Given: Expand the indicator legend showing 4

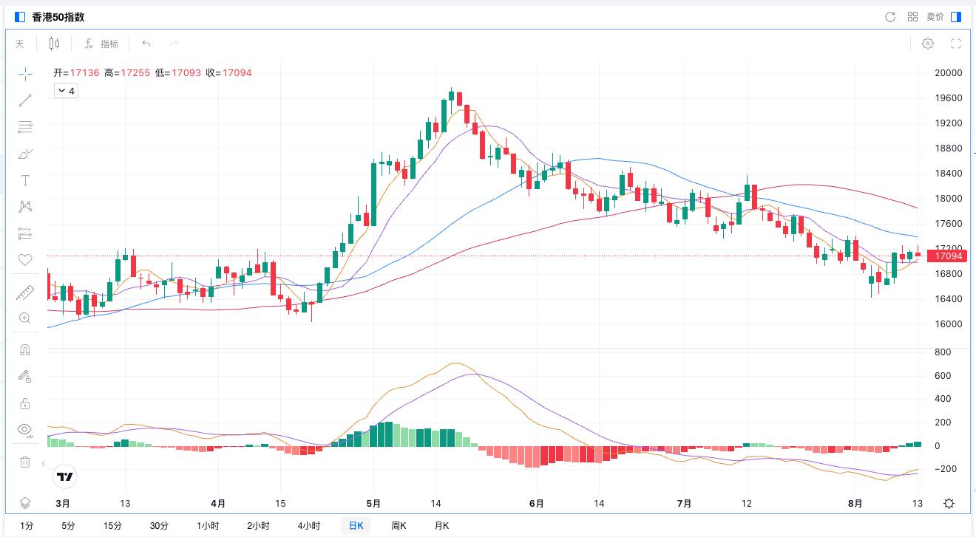Looking at the screenshot, I should pos(67,91).
